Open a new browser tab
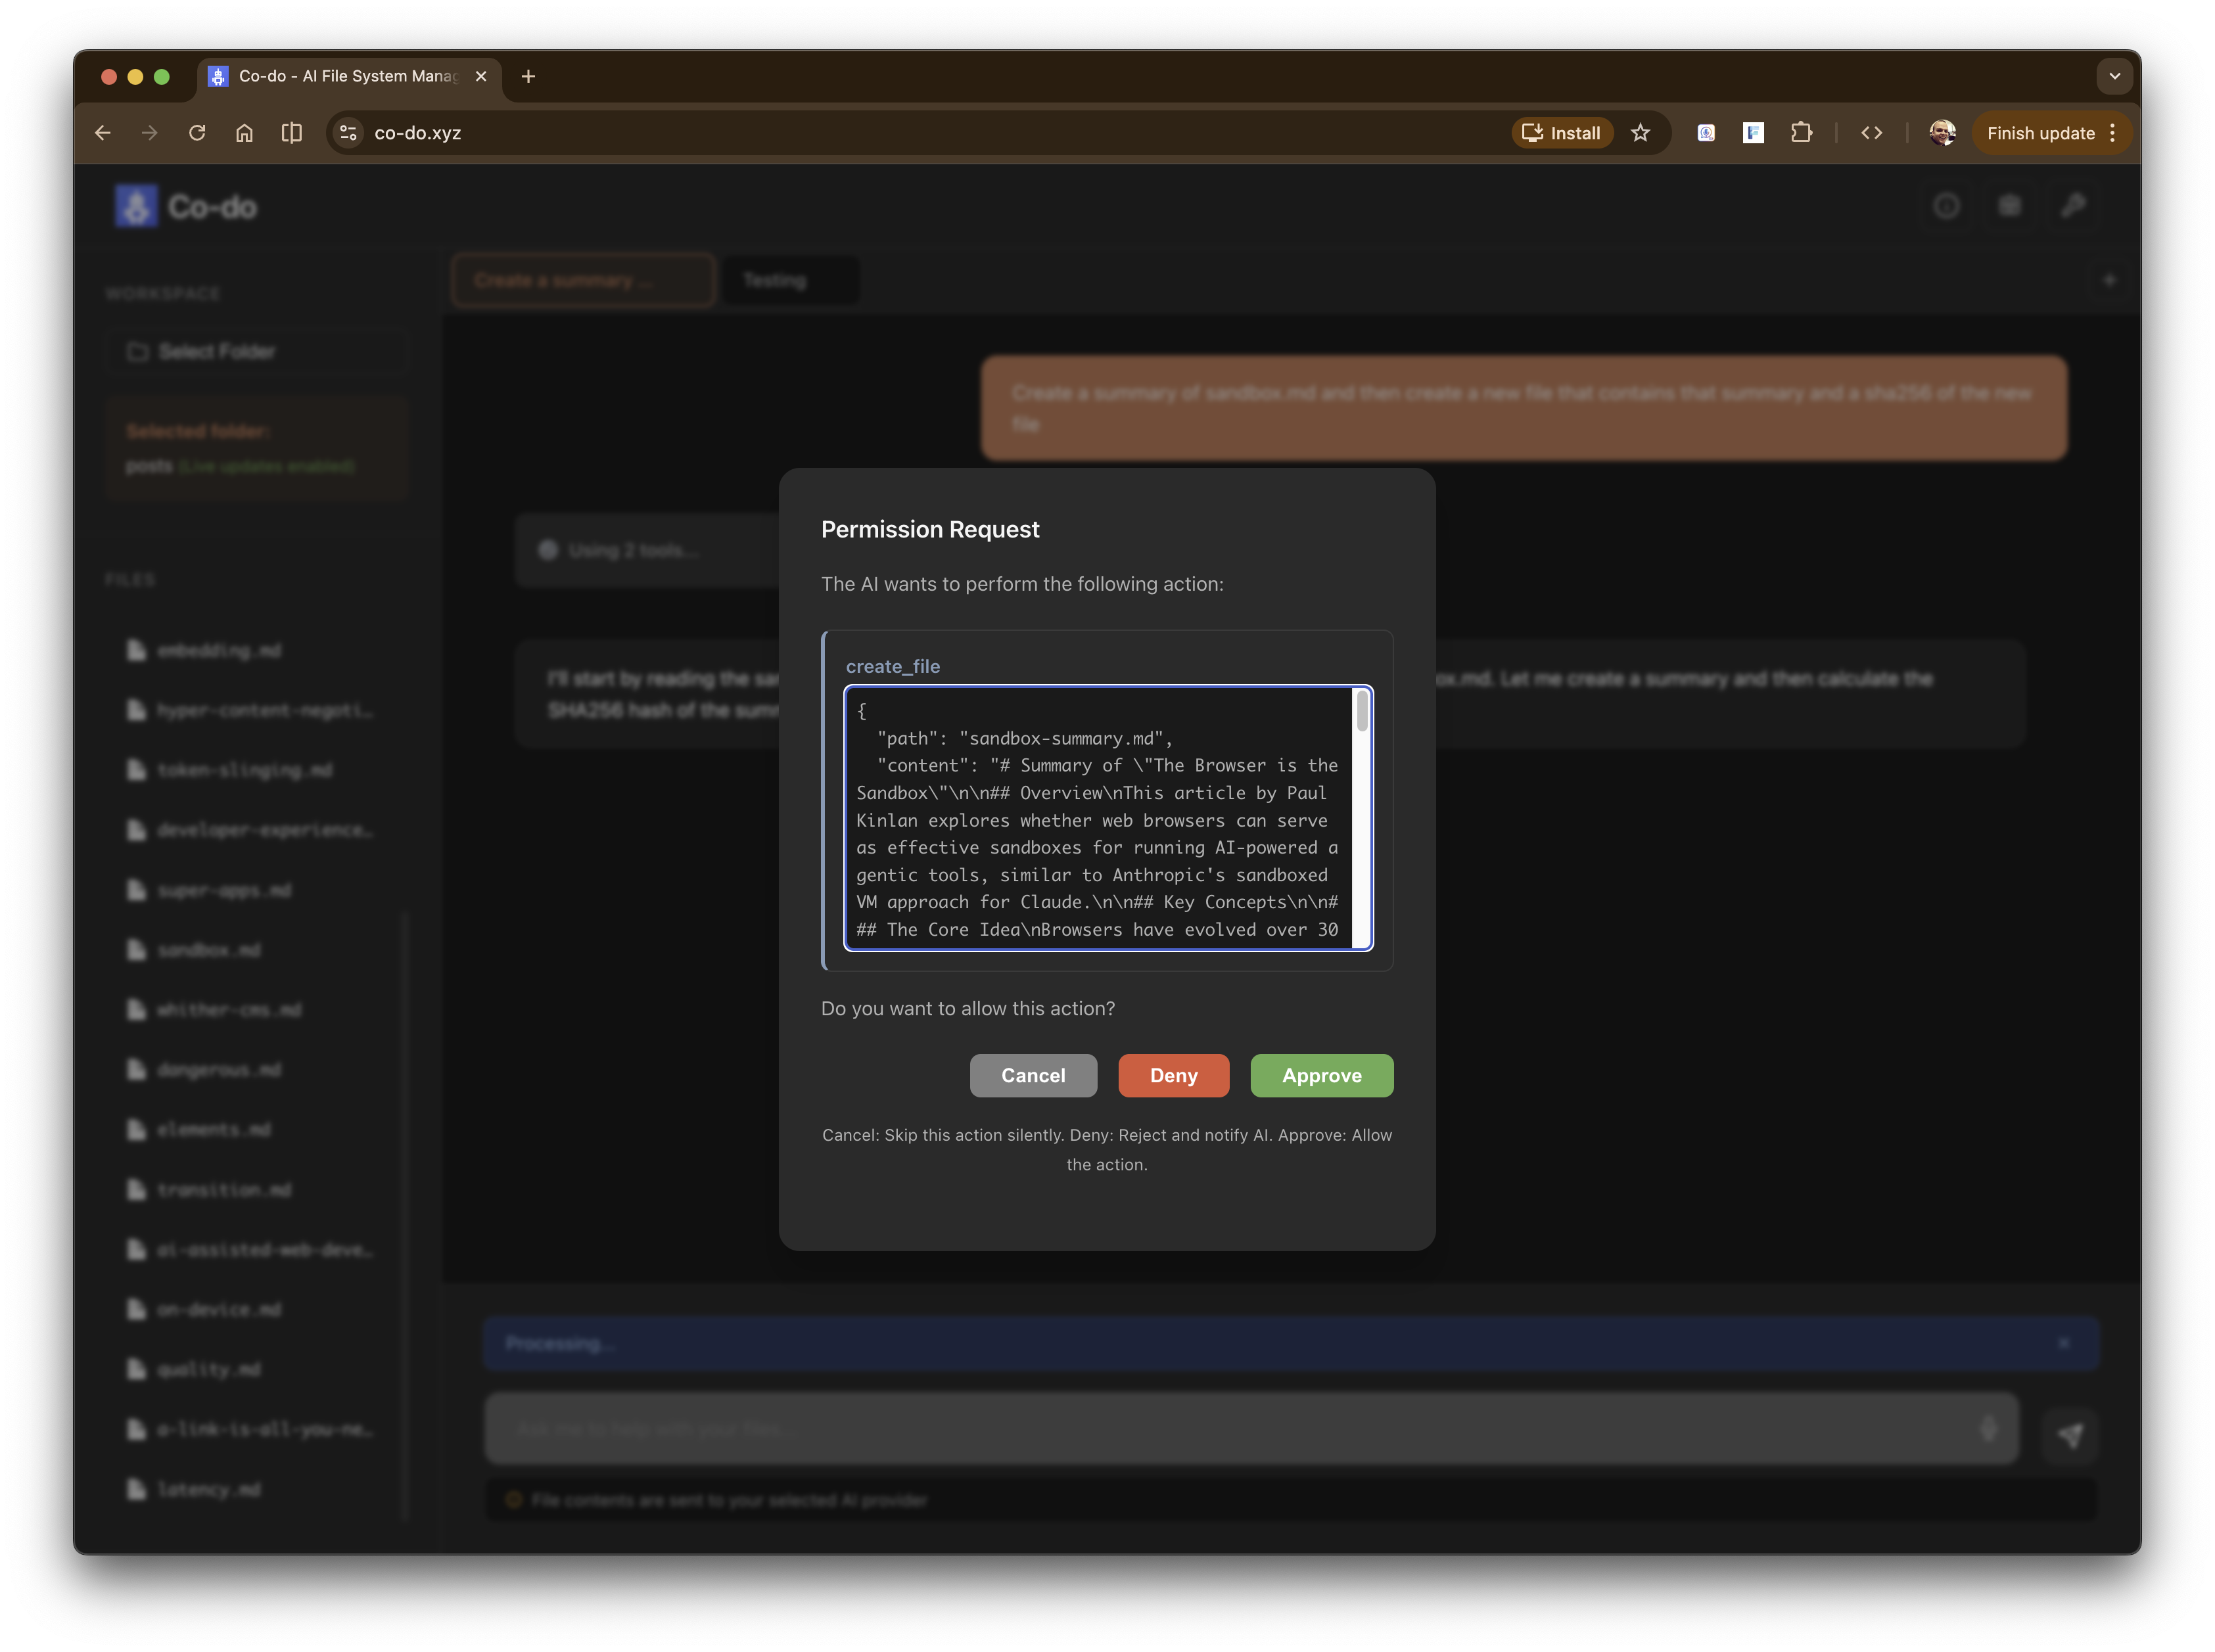The image size is (2215, 1652). coord(528,76)
